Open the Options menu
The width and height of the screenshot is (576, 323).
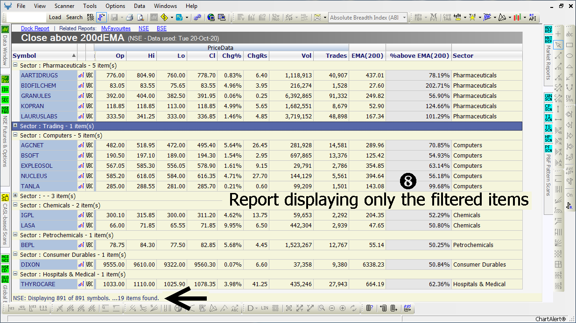coord(115,6)
